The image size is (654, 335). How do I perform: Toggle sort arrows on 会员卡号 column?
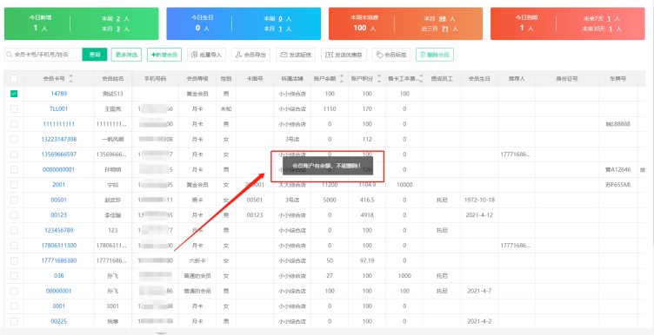(x=70, y=78)
